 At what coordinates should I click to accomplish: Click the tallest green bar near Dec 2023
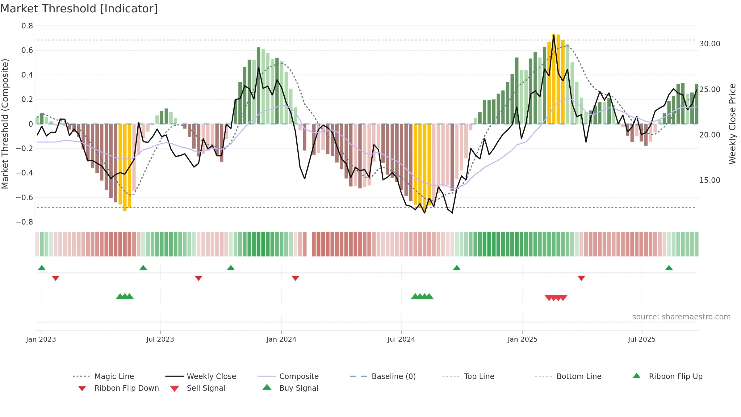(258, 86)
